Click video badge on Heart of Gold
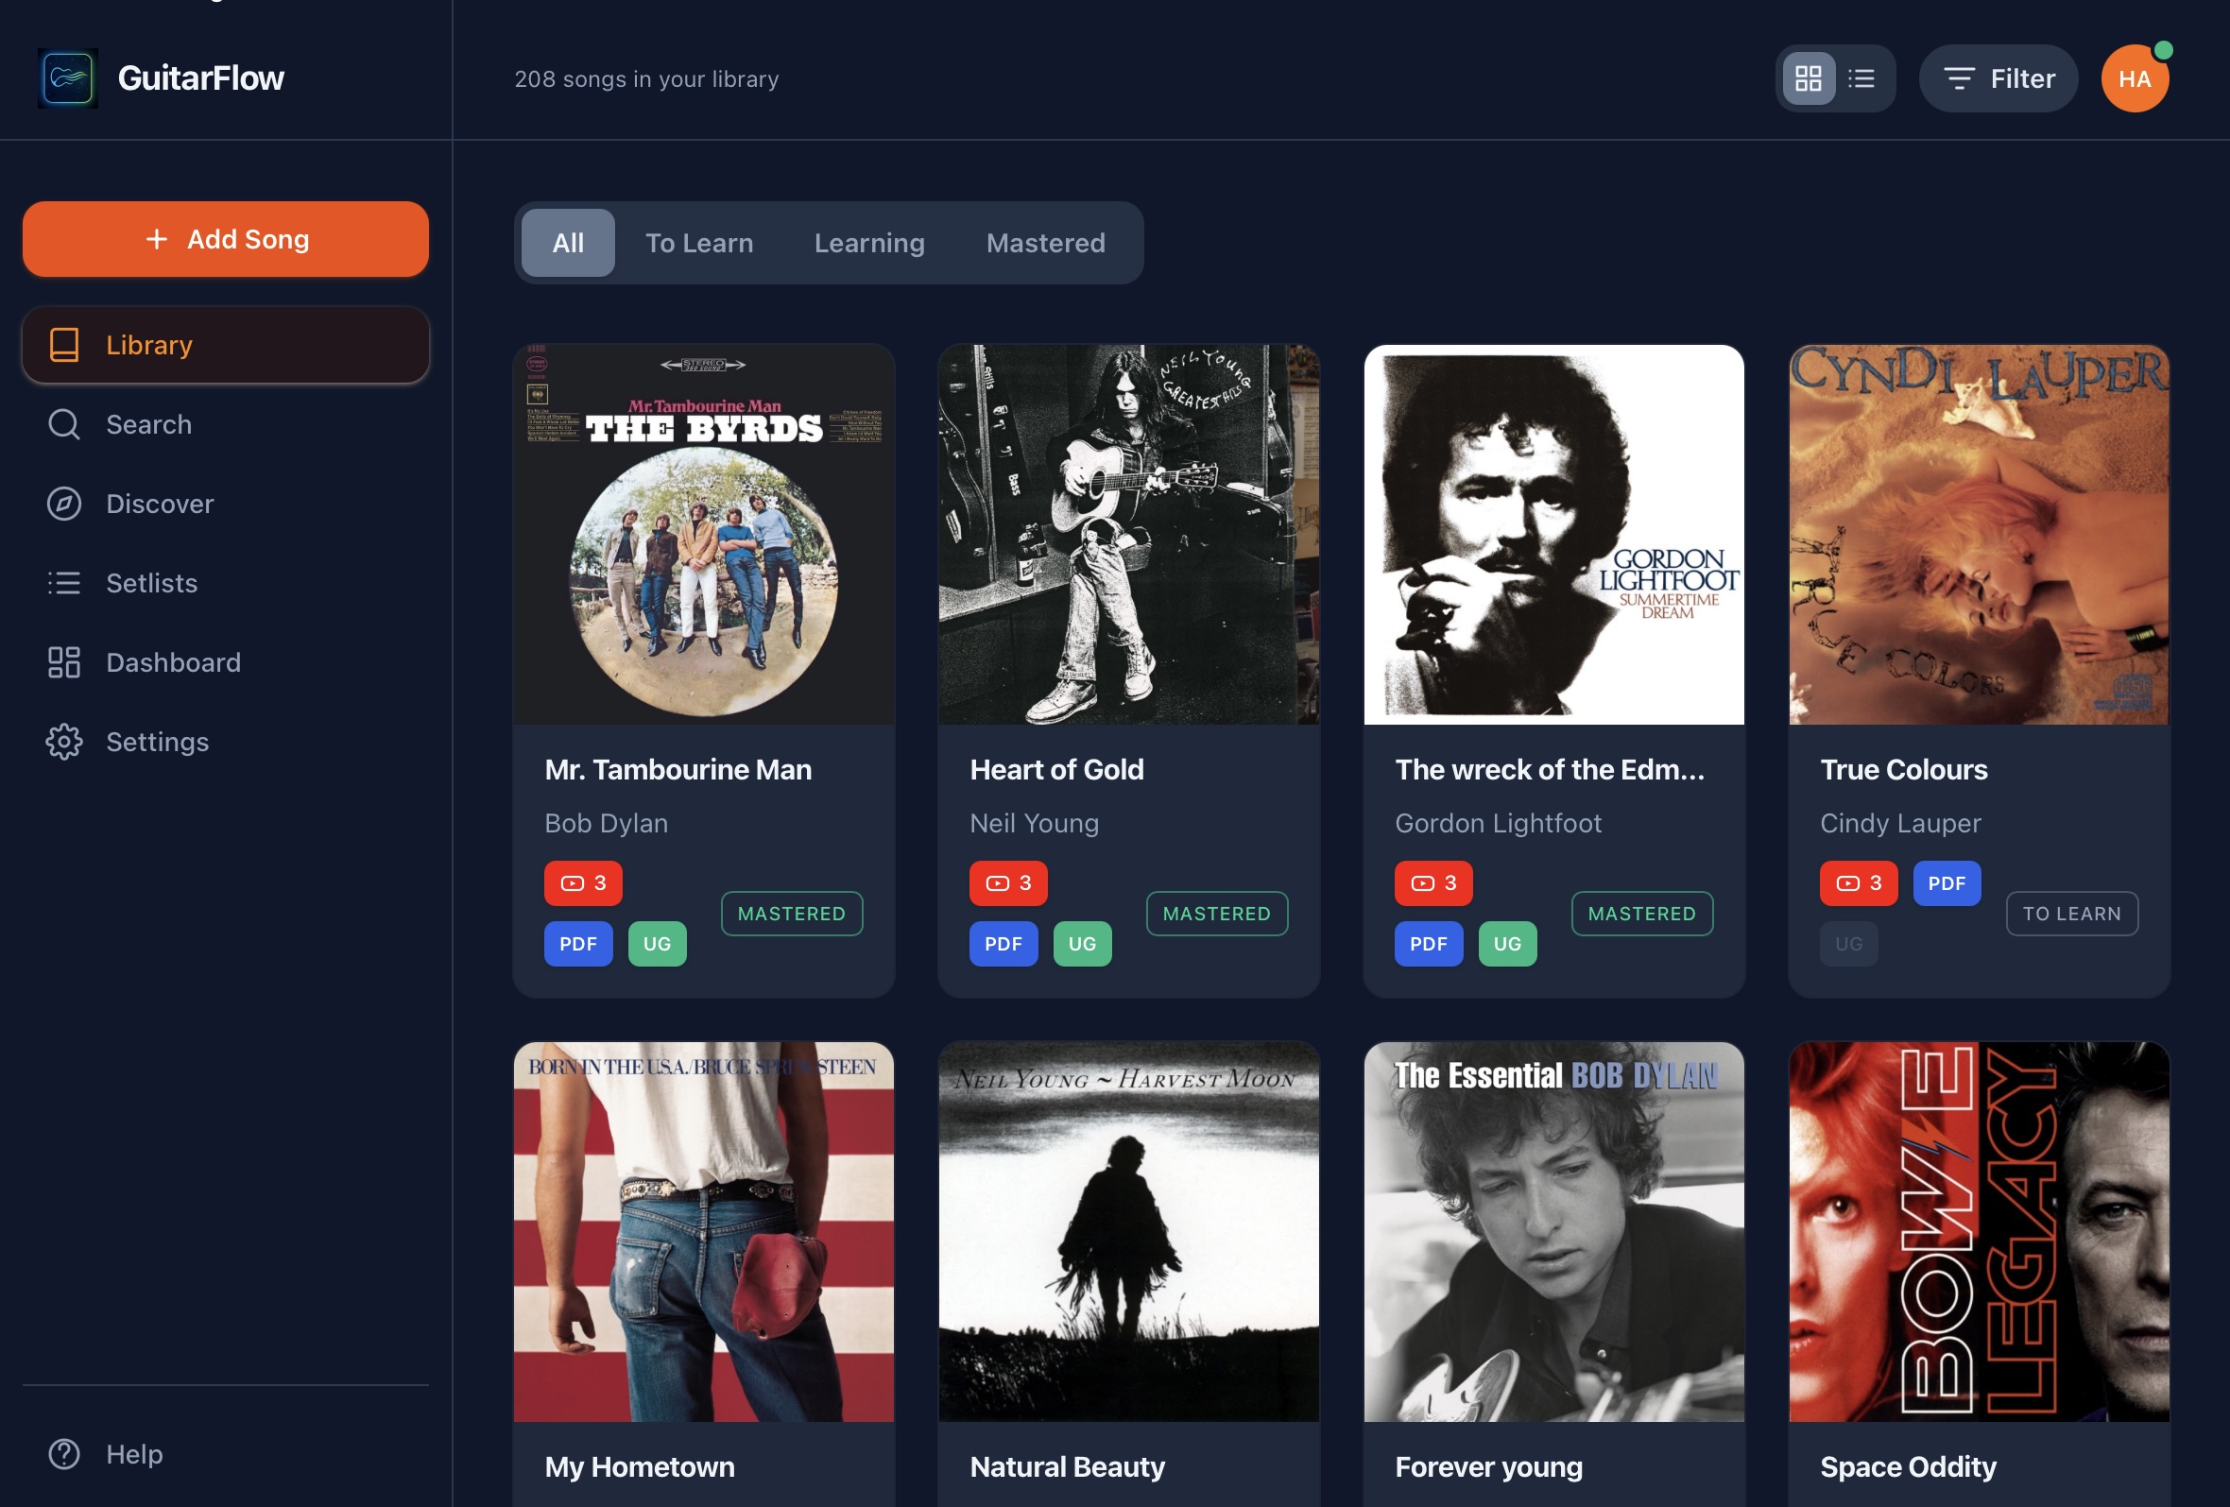This screenshot has width=2230, height=1507. (1008, 883)
